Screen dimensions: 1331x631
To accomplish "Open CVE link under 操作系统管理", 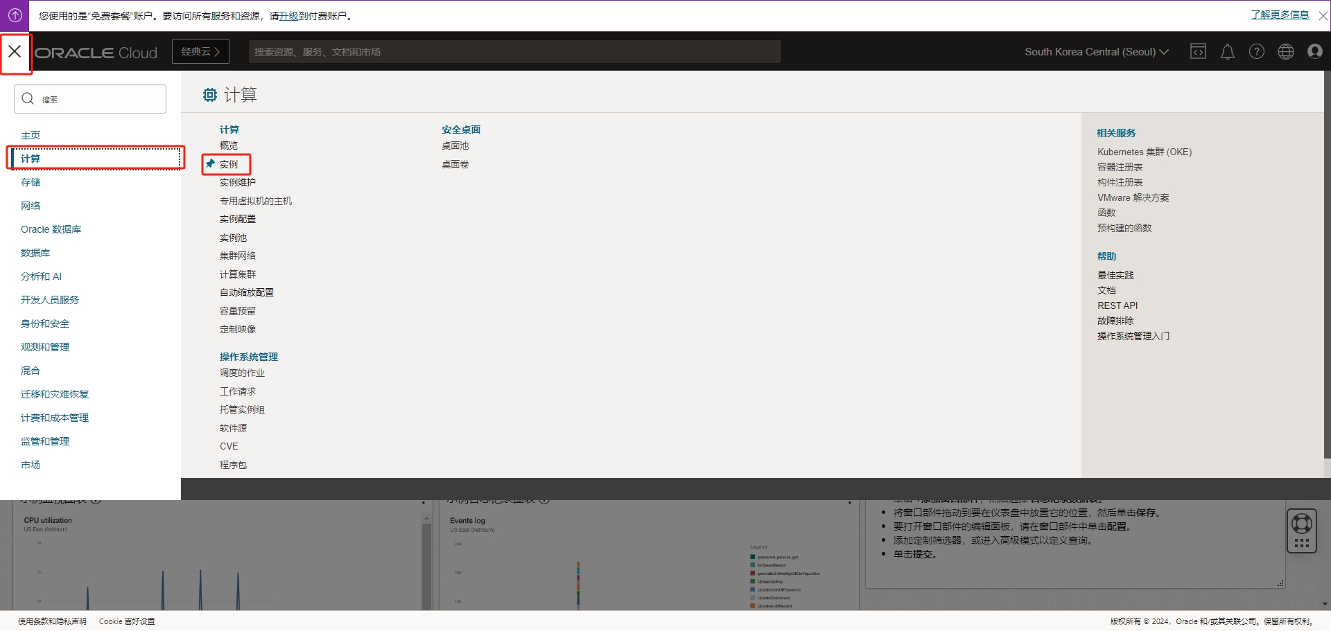I will 229,446.
